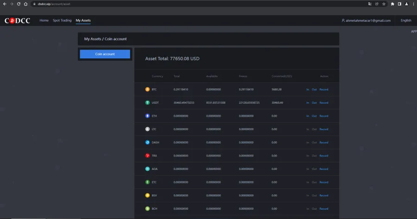
Task: Click In link for ETH
Action: 308,116
